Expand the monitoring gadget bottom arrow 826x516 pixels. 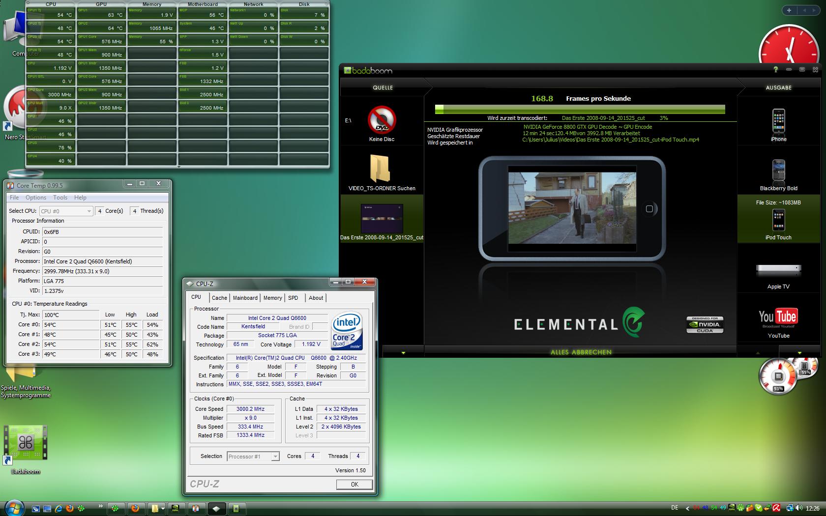(178, 167)
